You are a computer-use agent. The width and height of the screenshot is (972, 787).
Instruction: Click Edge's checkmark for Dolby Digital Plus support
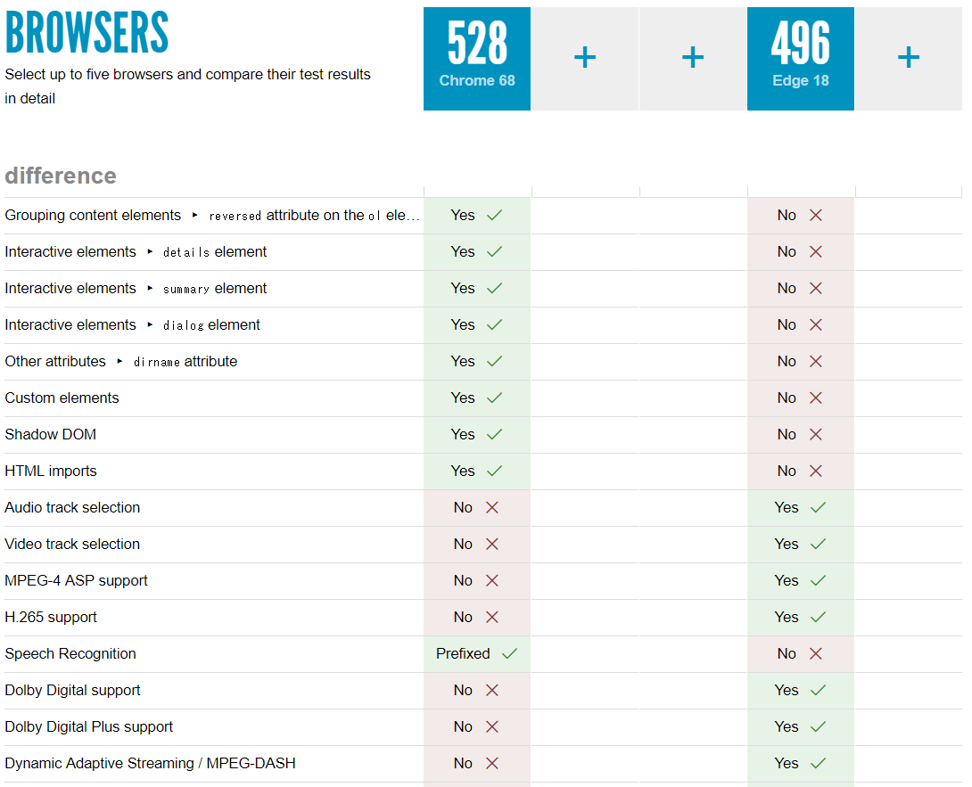point(818,727)
